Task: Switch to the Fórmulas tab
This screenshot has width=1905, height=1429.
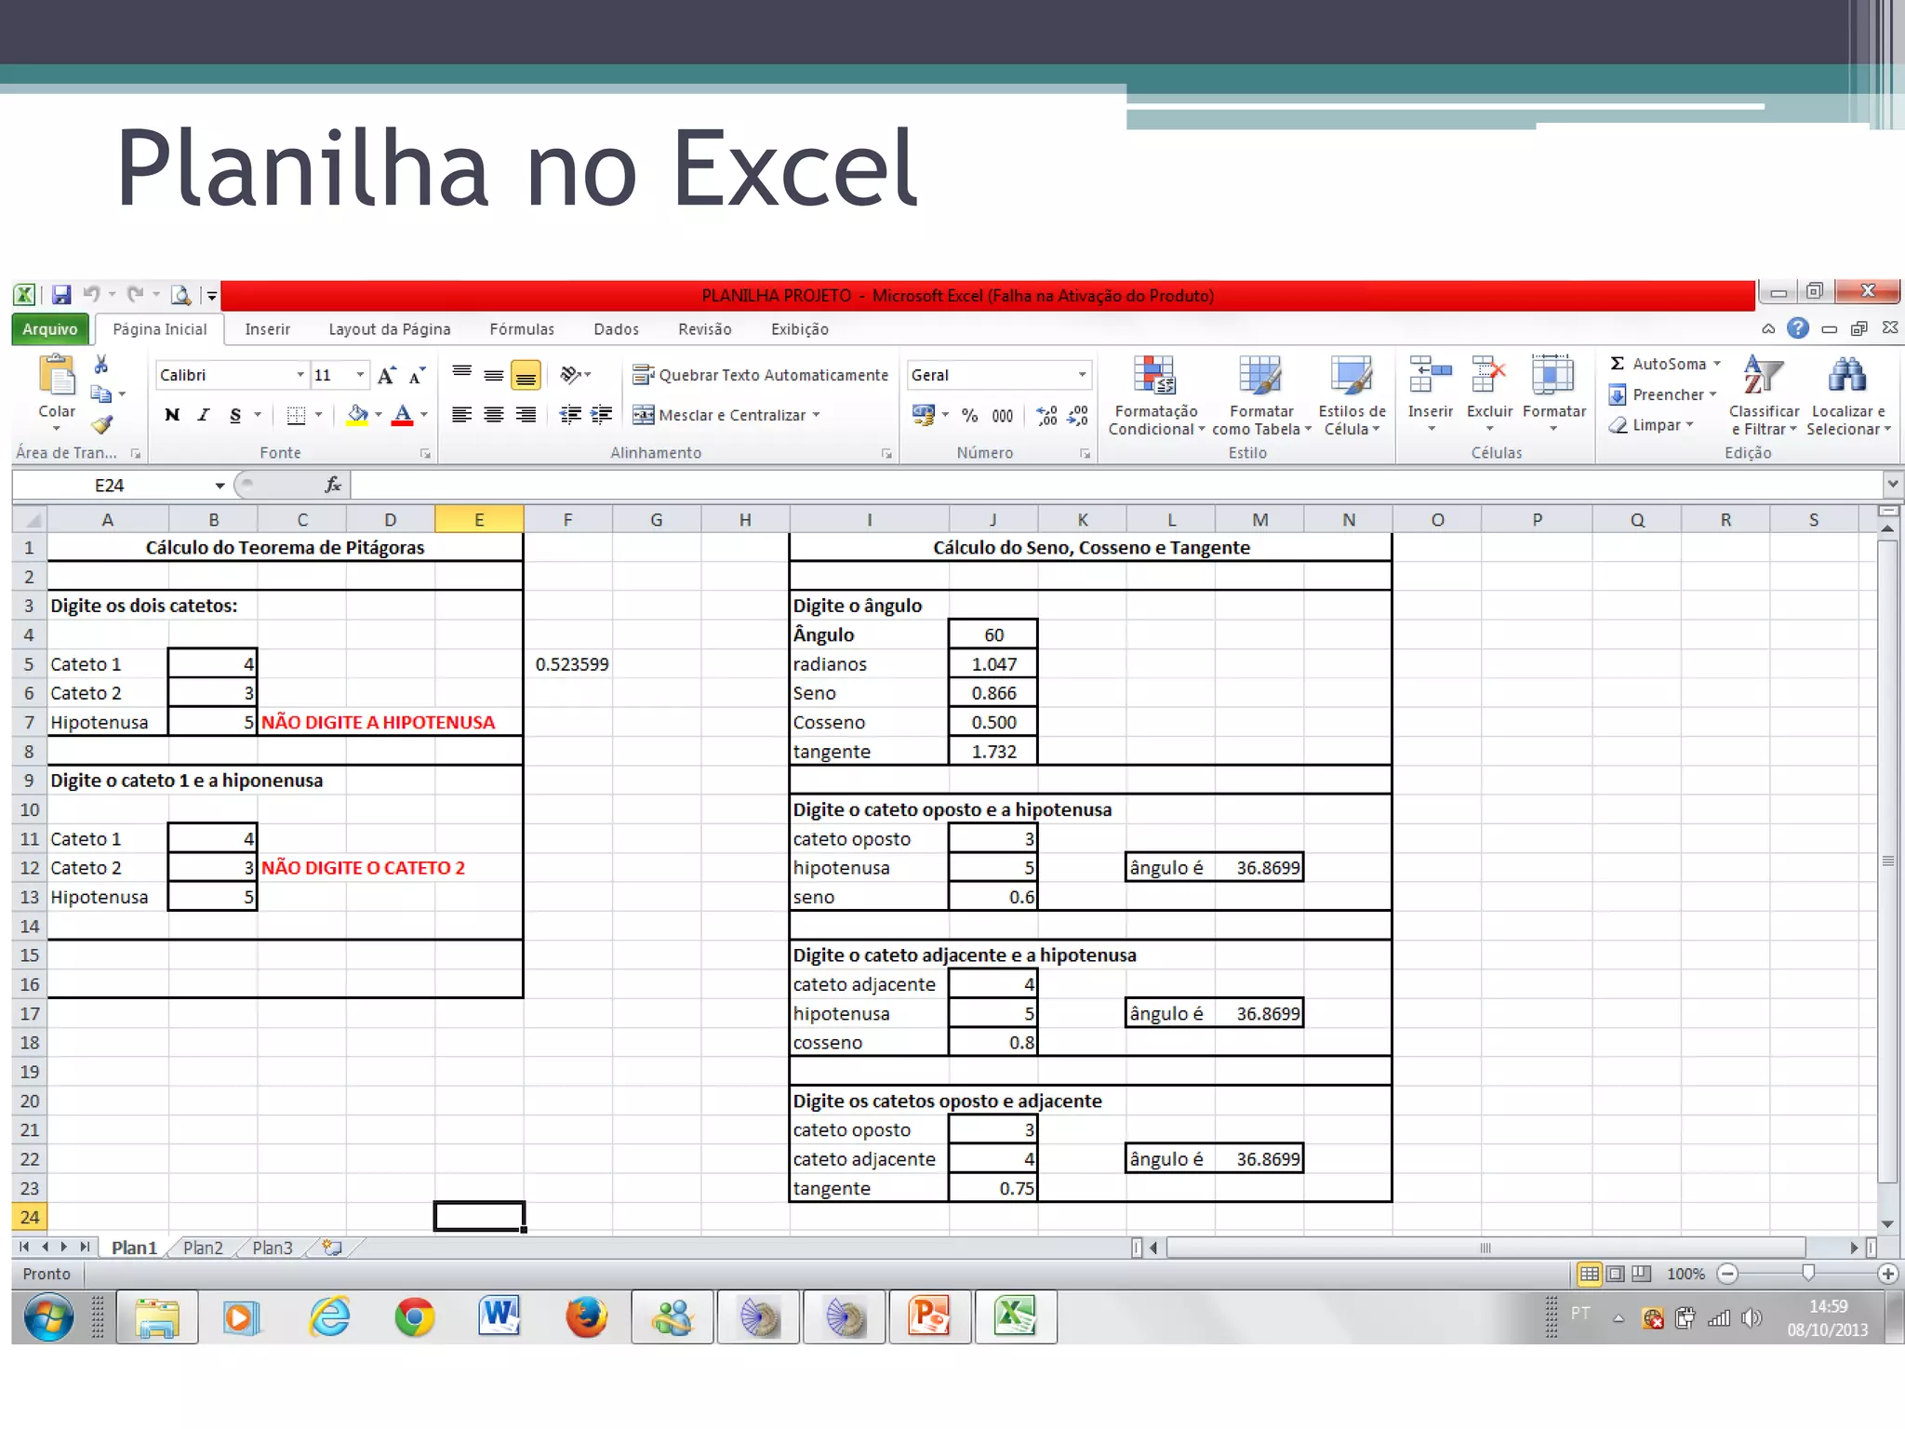Action: [522, 329]
